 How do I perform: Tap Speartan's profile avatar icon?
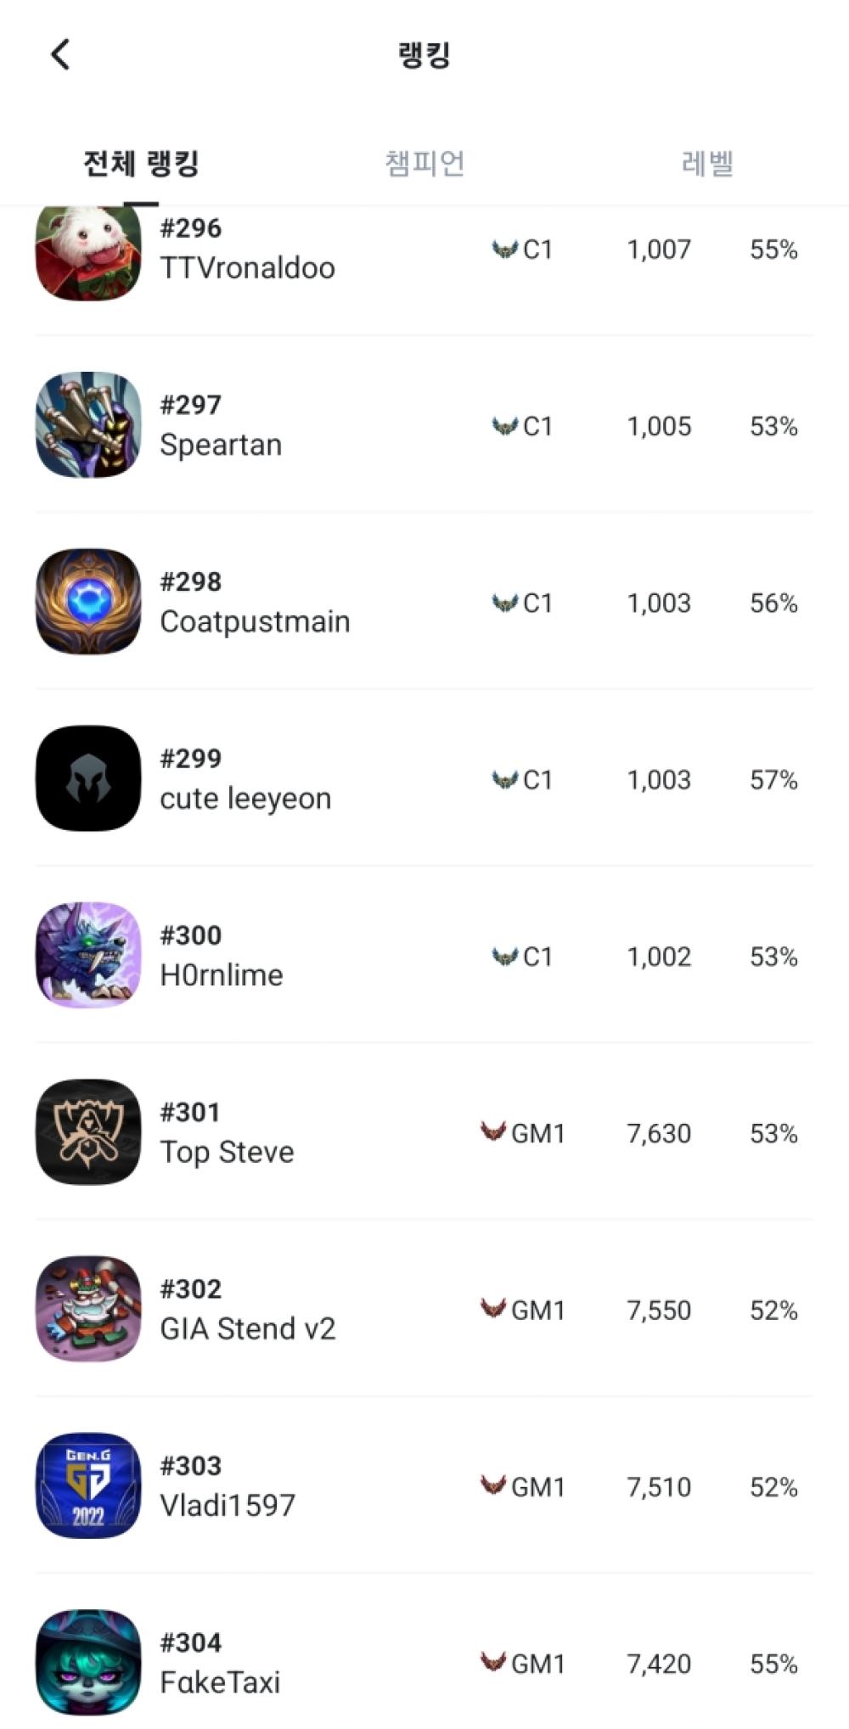point(88,424)
